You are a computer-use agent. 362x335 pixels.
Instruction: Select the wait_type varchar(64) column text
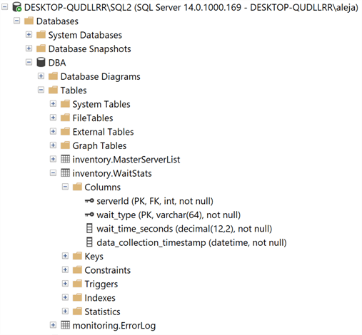point(169,215)
